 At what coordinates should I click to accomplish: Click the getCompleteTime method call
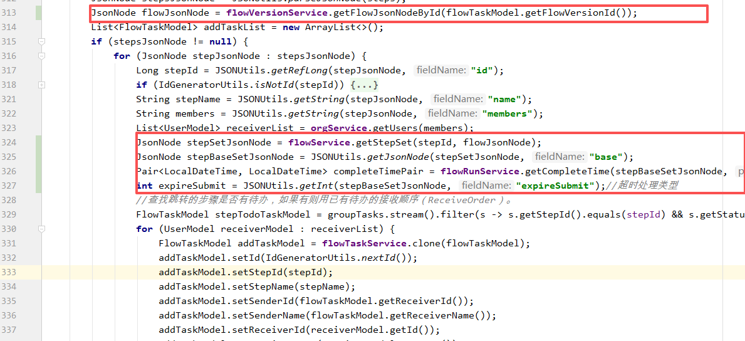click(567, 171)
